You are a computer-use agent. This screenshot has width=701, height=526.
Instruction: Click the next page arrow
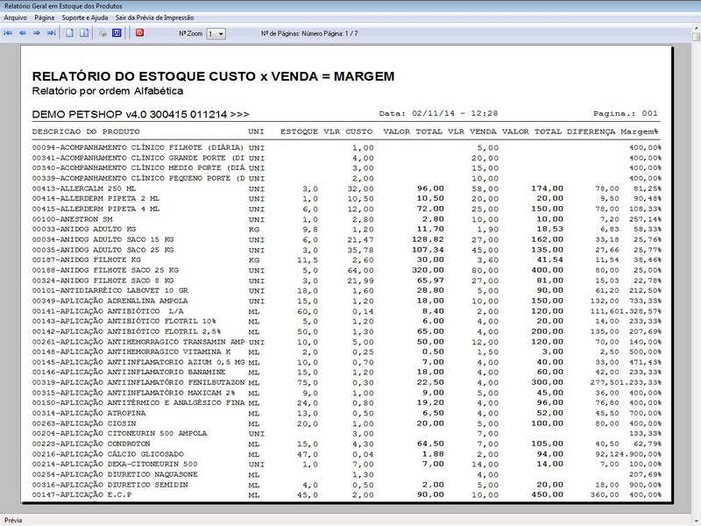pos(37,33)
